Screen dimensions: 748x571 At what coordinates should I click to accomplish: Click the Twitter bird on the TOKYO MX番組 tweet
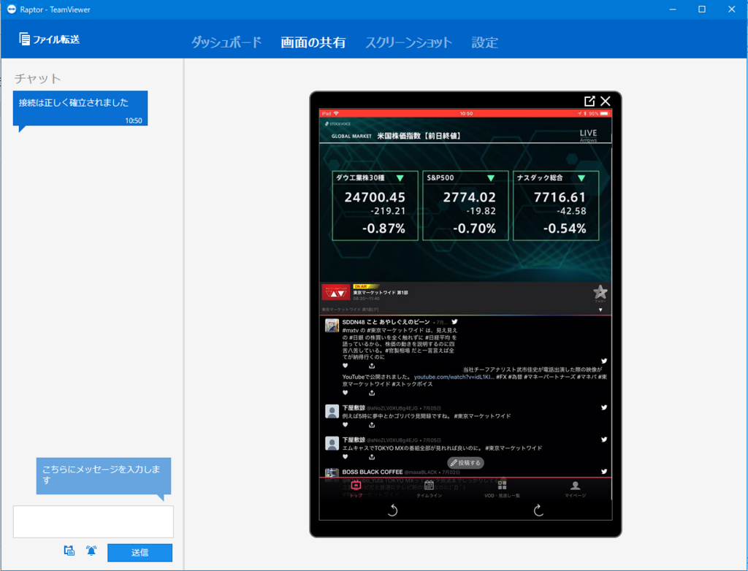(604, 440)
